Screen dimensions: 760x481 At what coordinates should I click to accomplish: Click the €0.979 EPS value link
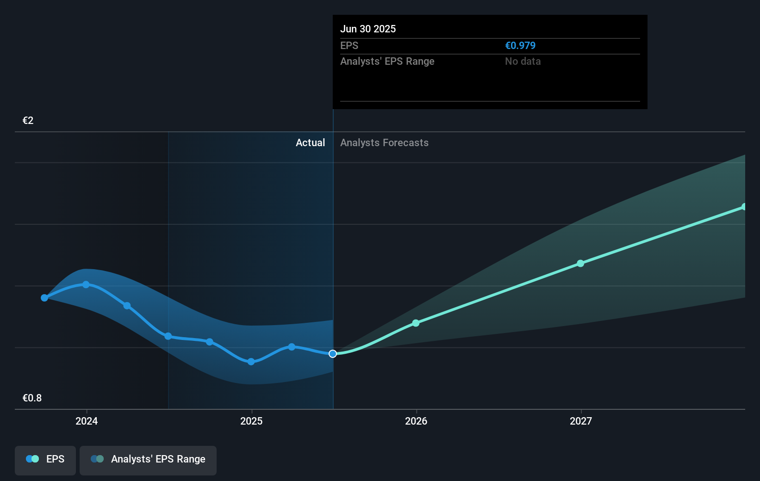pos(520,45)
